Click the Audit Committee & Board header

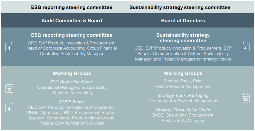[72, 21]
